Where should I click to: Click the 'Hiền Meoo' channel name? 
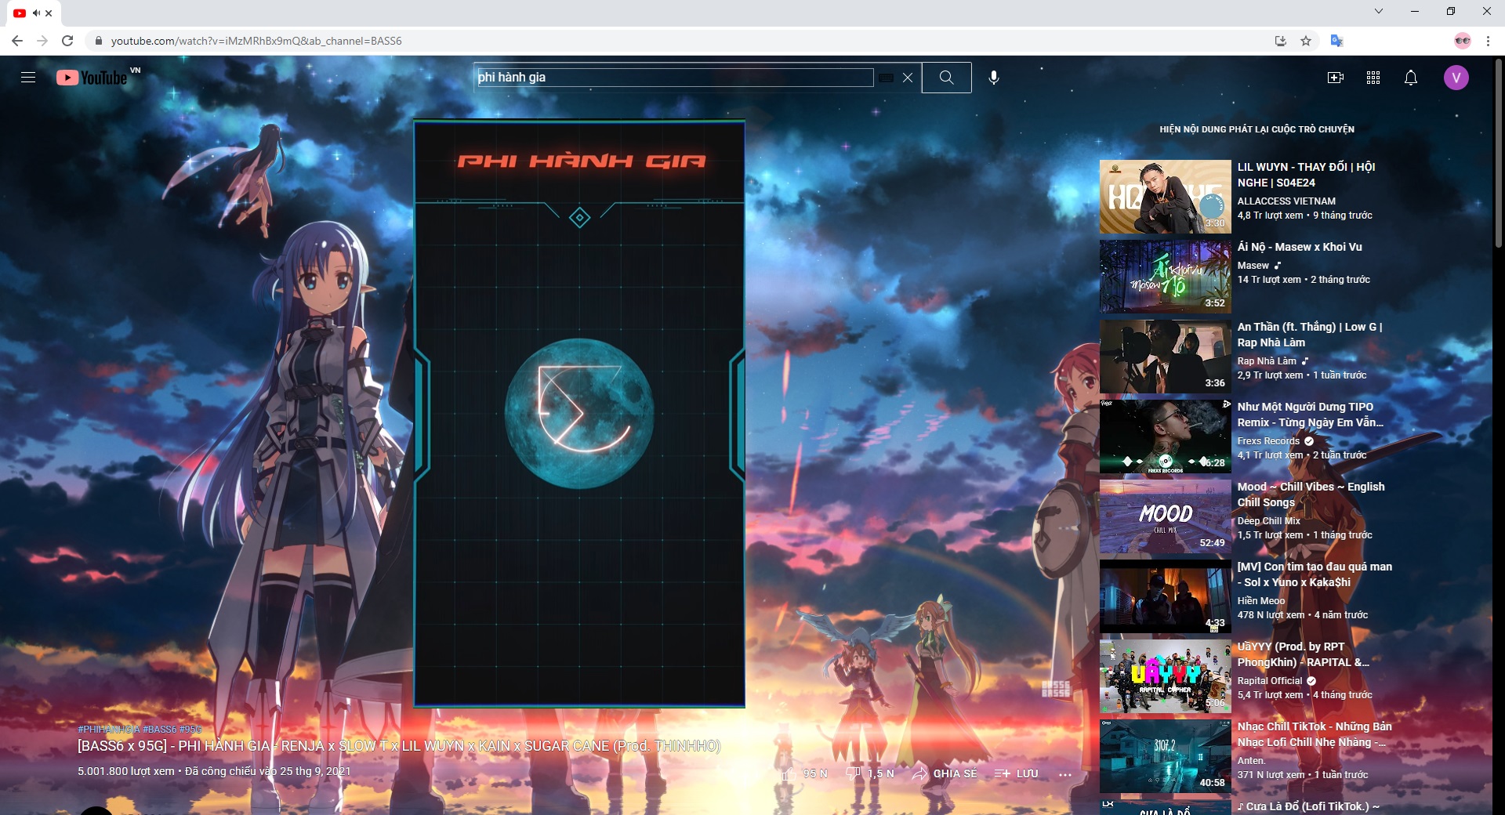pos(1261,601)
